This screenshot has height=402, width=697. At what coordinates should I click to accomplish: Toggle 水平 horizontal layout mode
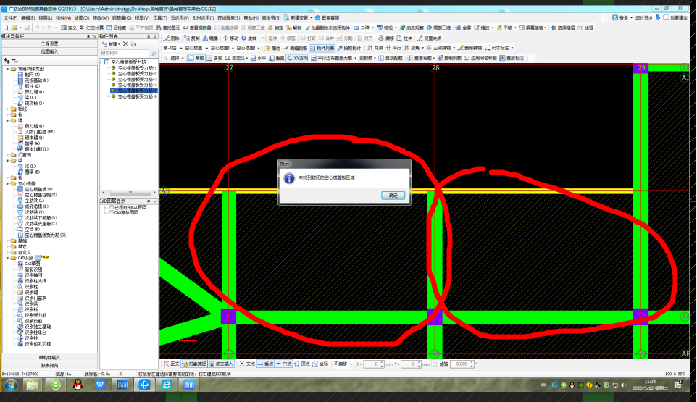[x=258, y=58]
